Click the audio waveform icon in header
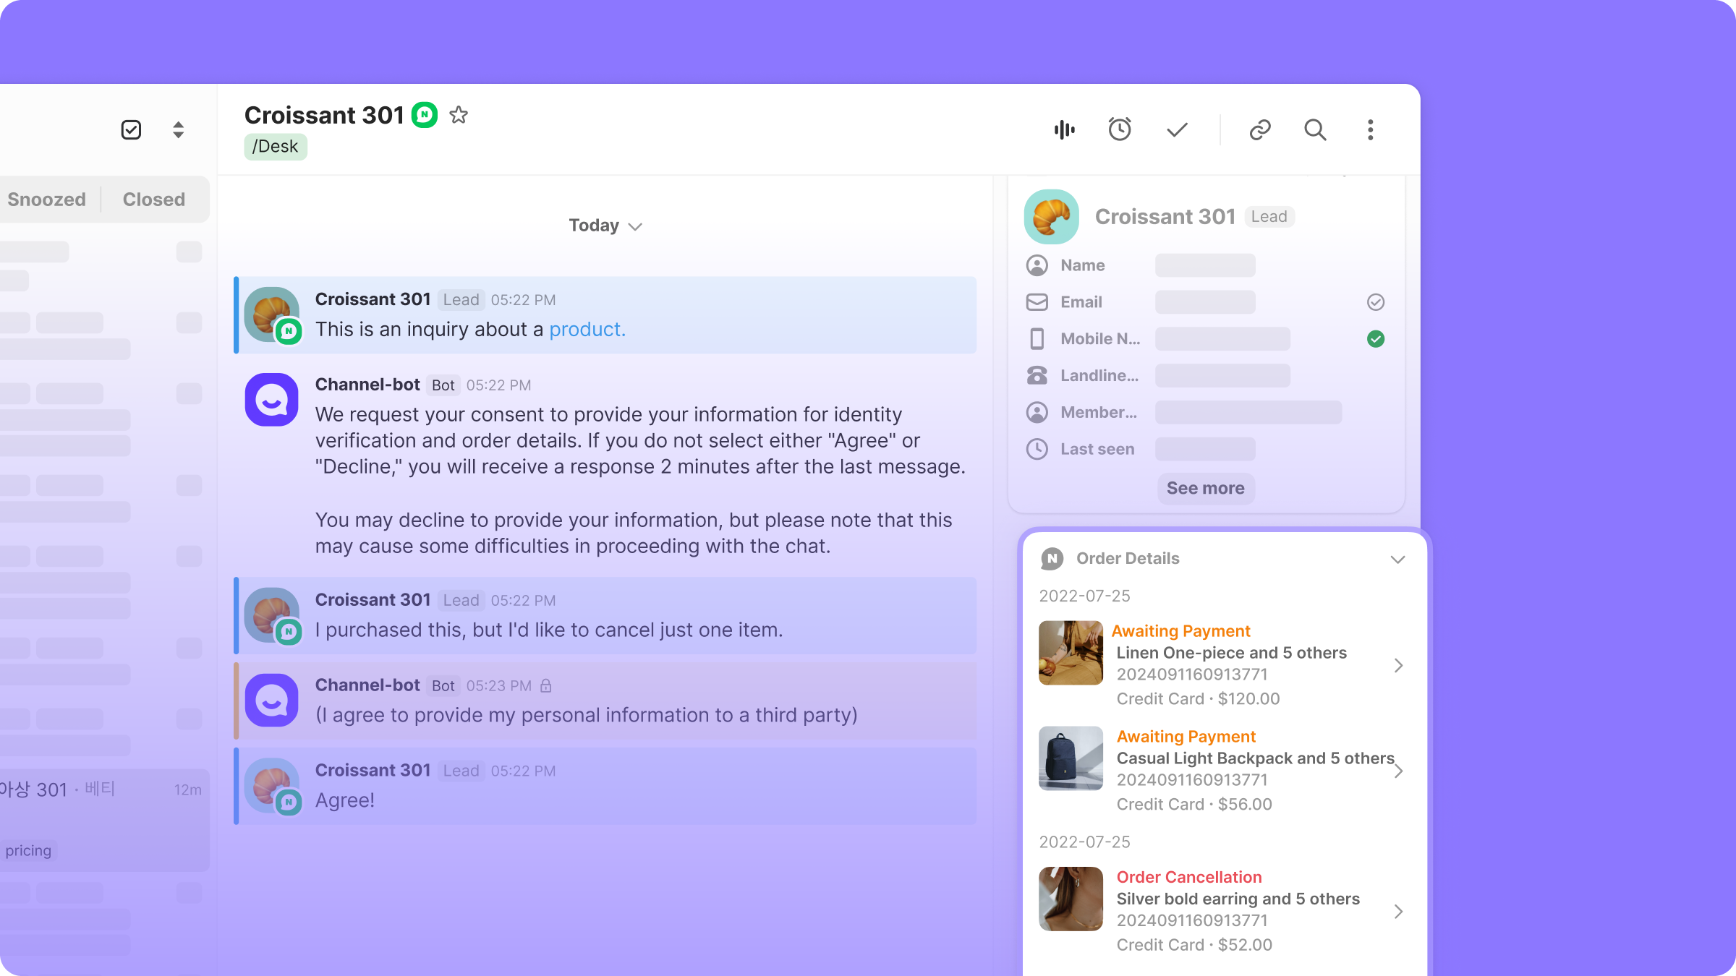1736x976 pixels. [1064, 130]
